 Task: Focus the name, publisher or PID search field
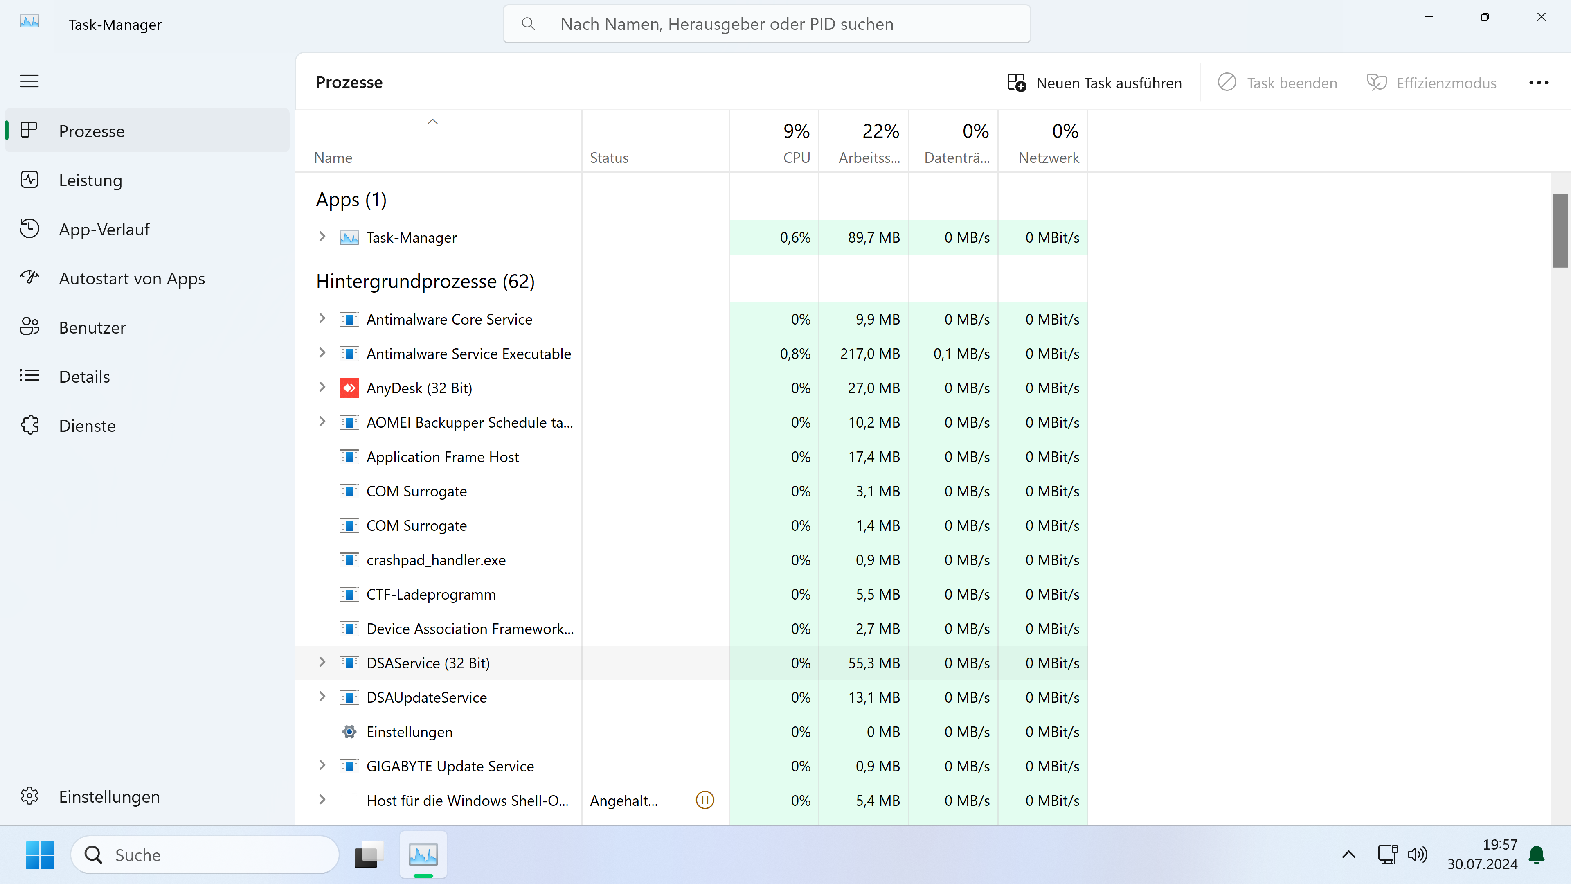[x=767, y=24]
